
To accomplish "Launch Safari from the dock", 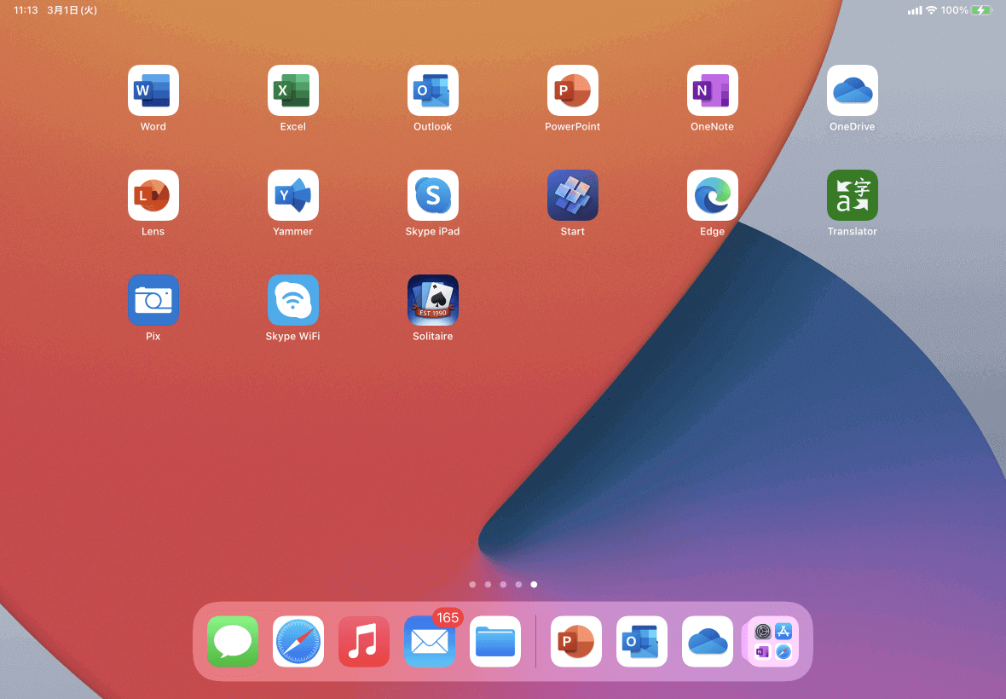I will click(298, 641).
